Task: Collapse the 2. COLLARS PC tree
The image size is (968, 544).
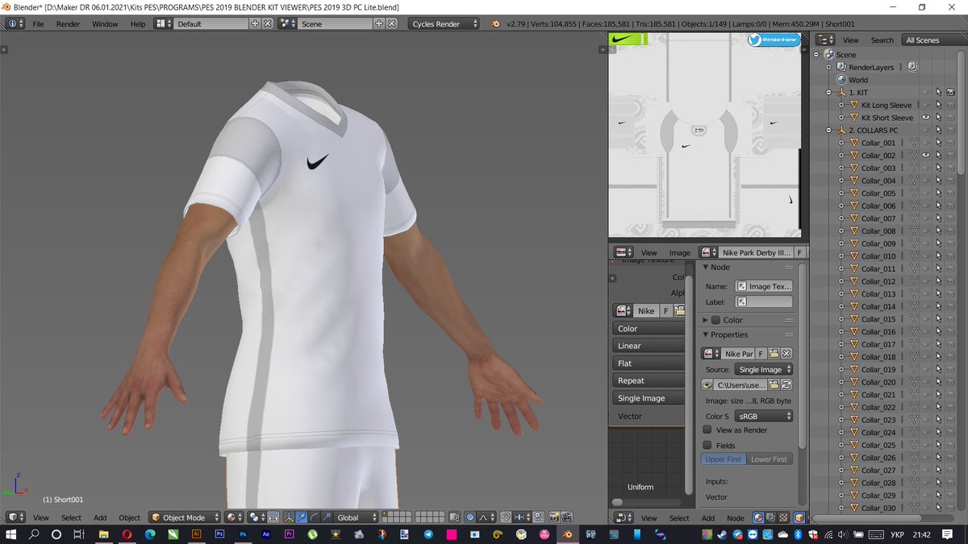Action: coord(828,131)
